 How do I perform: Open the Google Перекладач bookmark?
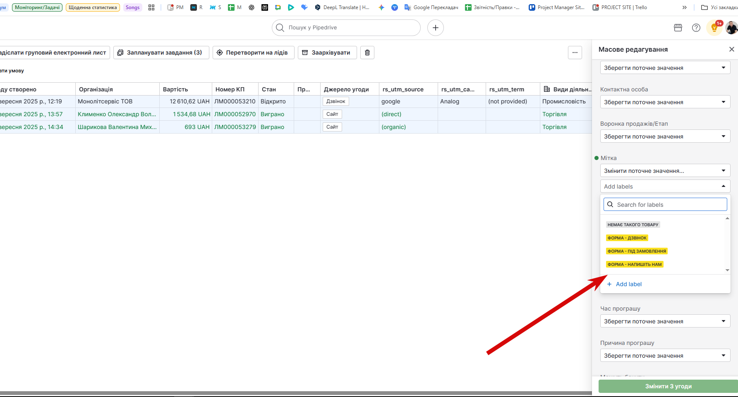pos(431,7)
